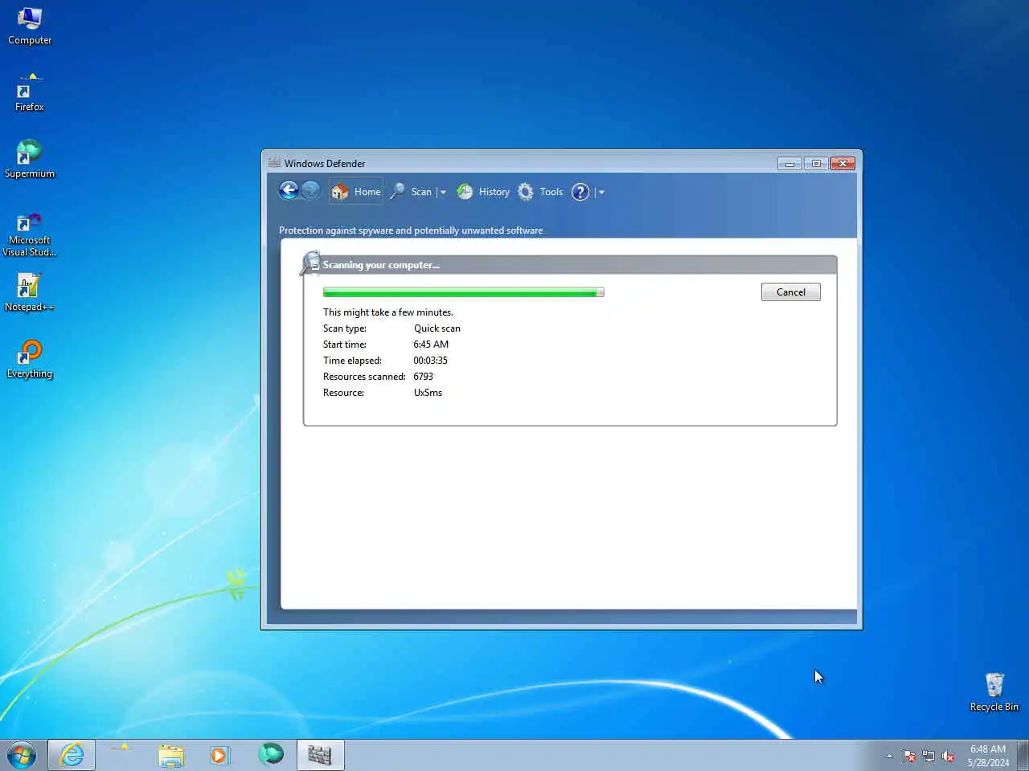Click the muted volume tray icon
The width and height of the screenshot is (1029, 771).
tap(948, 756)
